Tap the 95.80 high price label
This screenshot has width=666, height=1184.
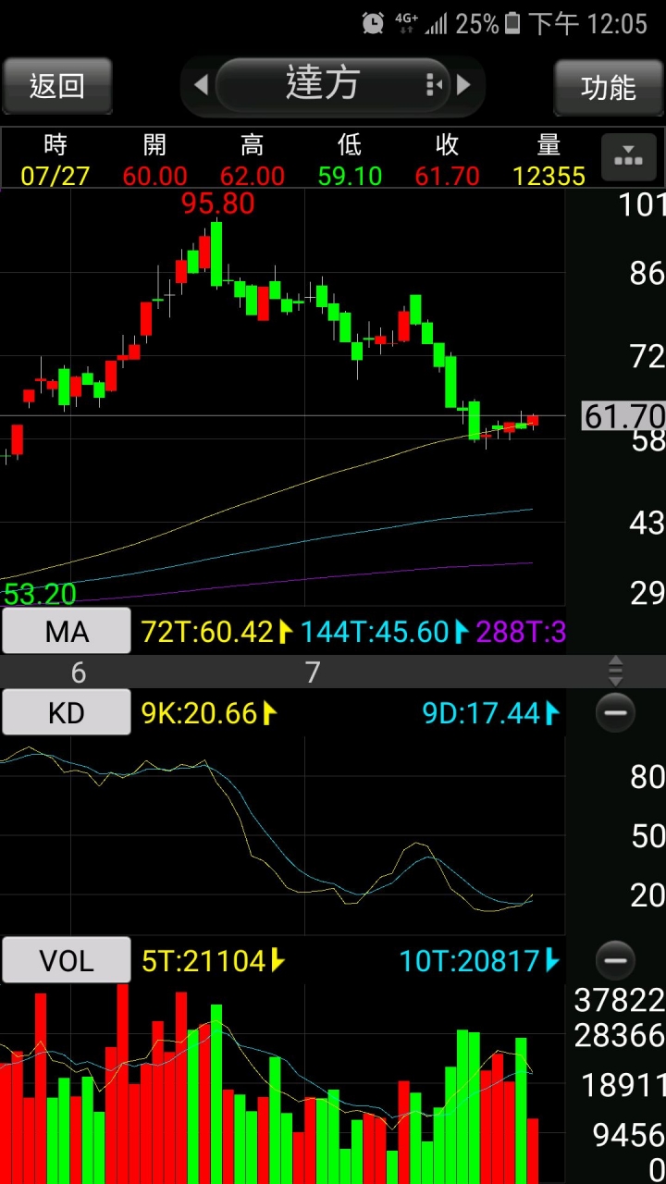click(217, 203)
